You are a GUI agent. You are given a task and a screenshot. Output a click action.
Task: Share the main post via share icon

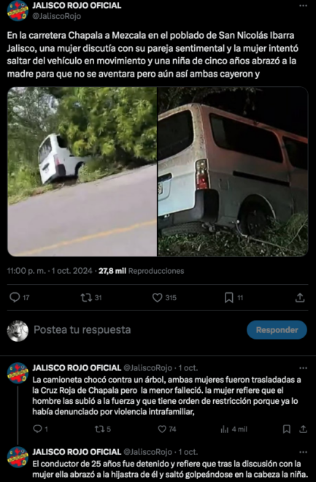click(300, 297)
